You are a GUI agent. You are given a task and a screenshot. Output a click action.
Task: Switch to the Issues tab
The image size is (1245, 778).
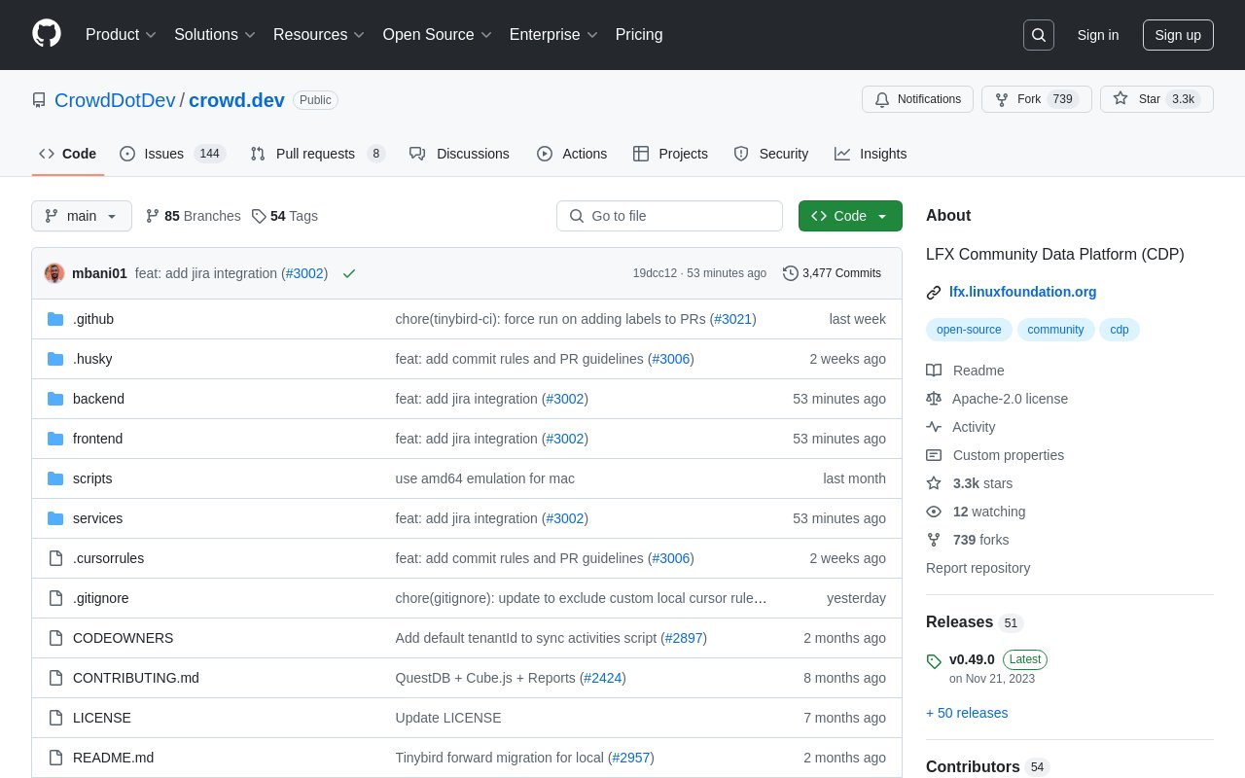click(172, 154)
